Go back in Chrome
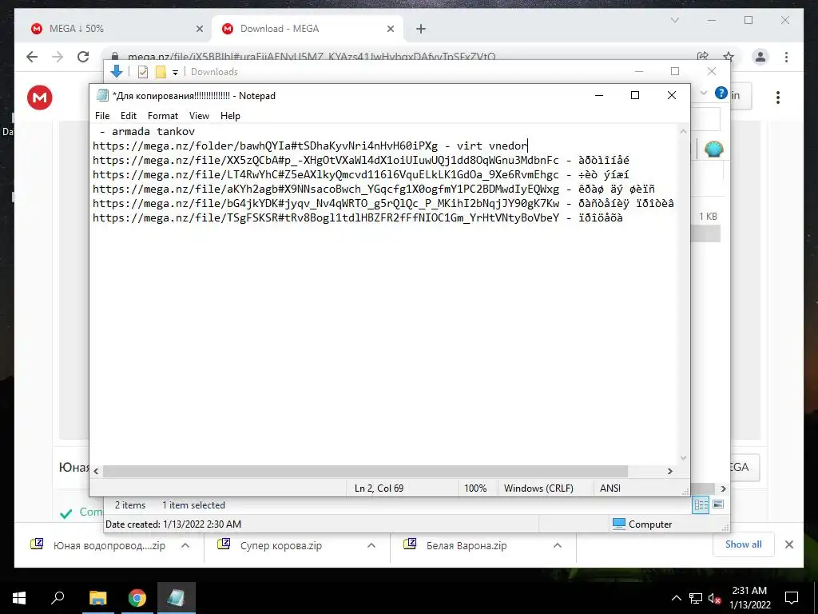This screenshot has width=818, height=614. pyautogui.click(x=32, y=57)
